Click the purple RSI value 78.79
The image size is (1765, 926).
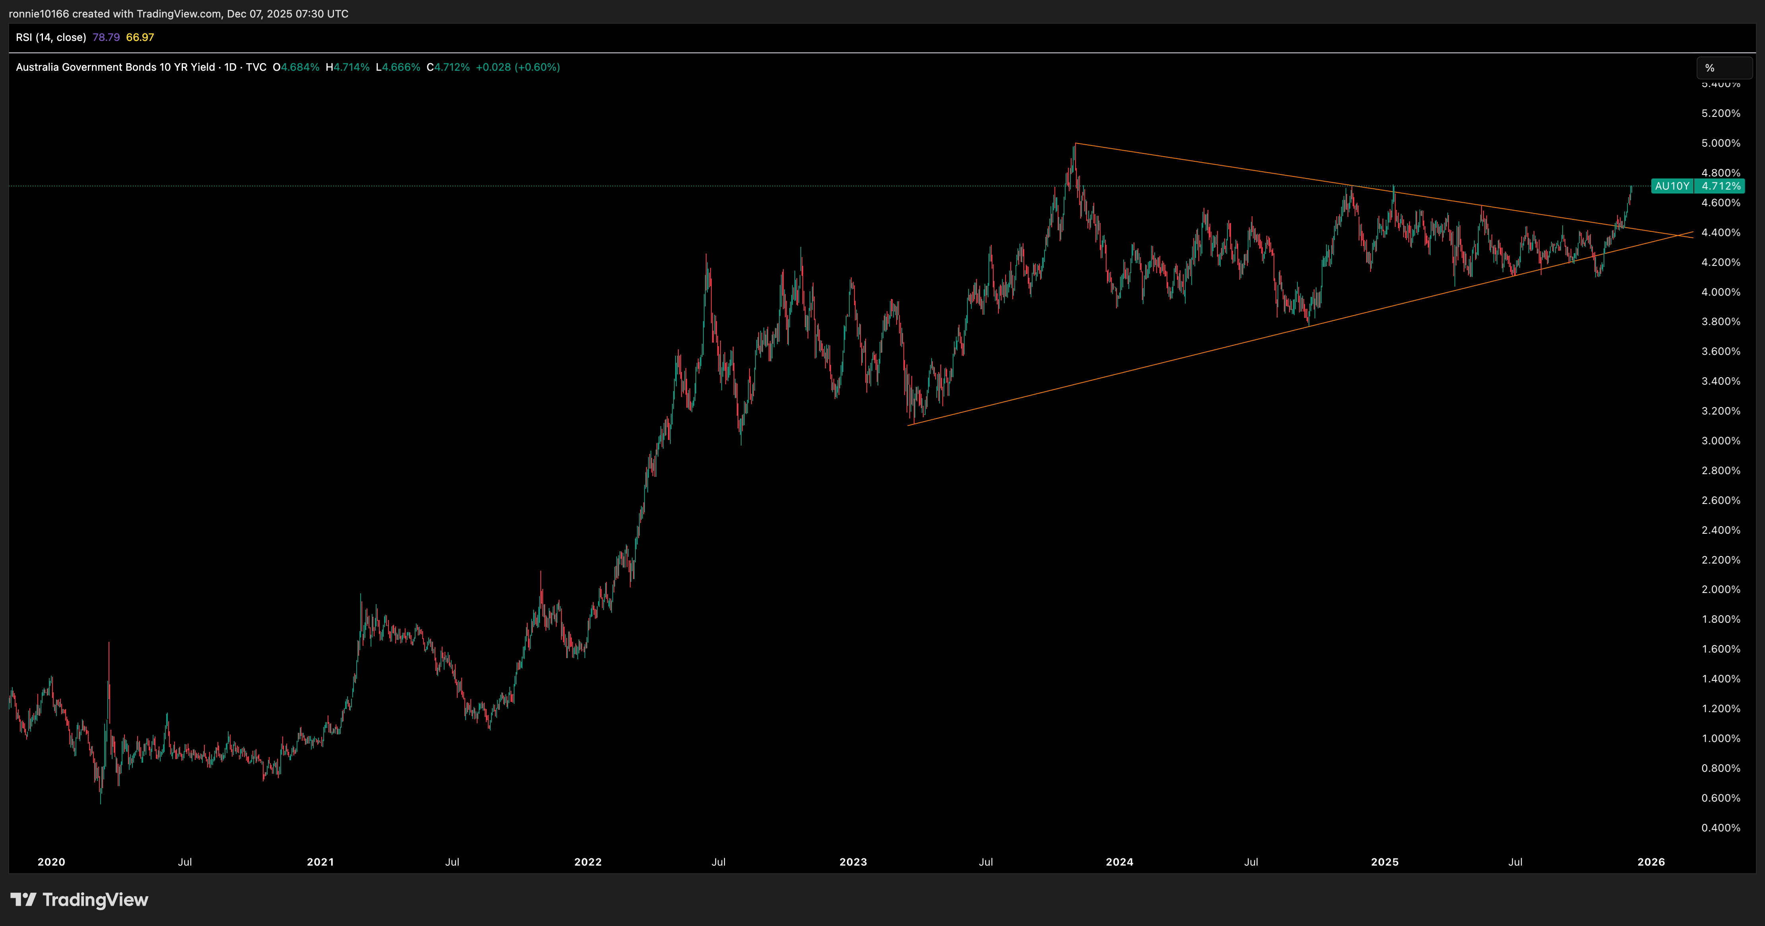(x=106, y=37)
